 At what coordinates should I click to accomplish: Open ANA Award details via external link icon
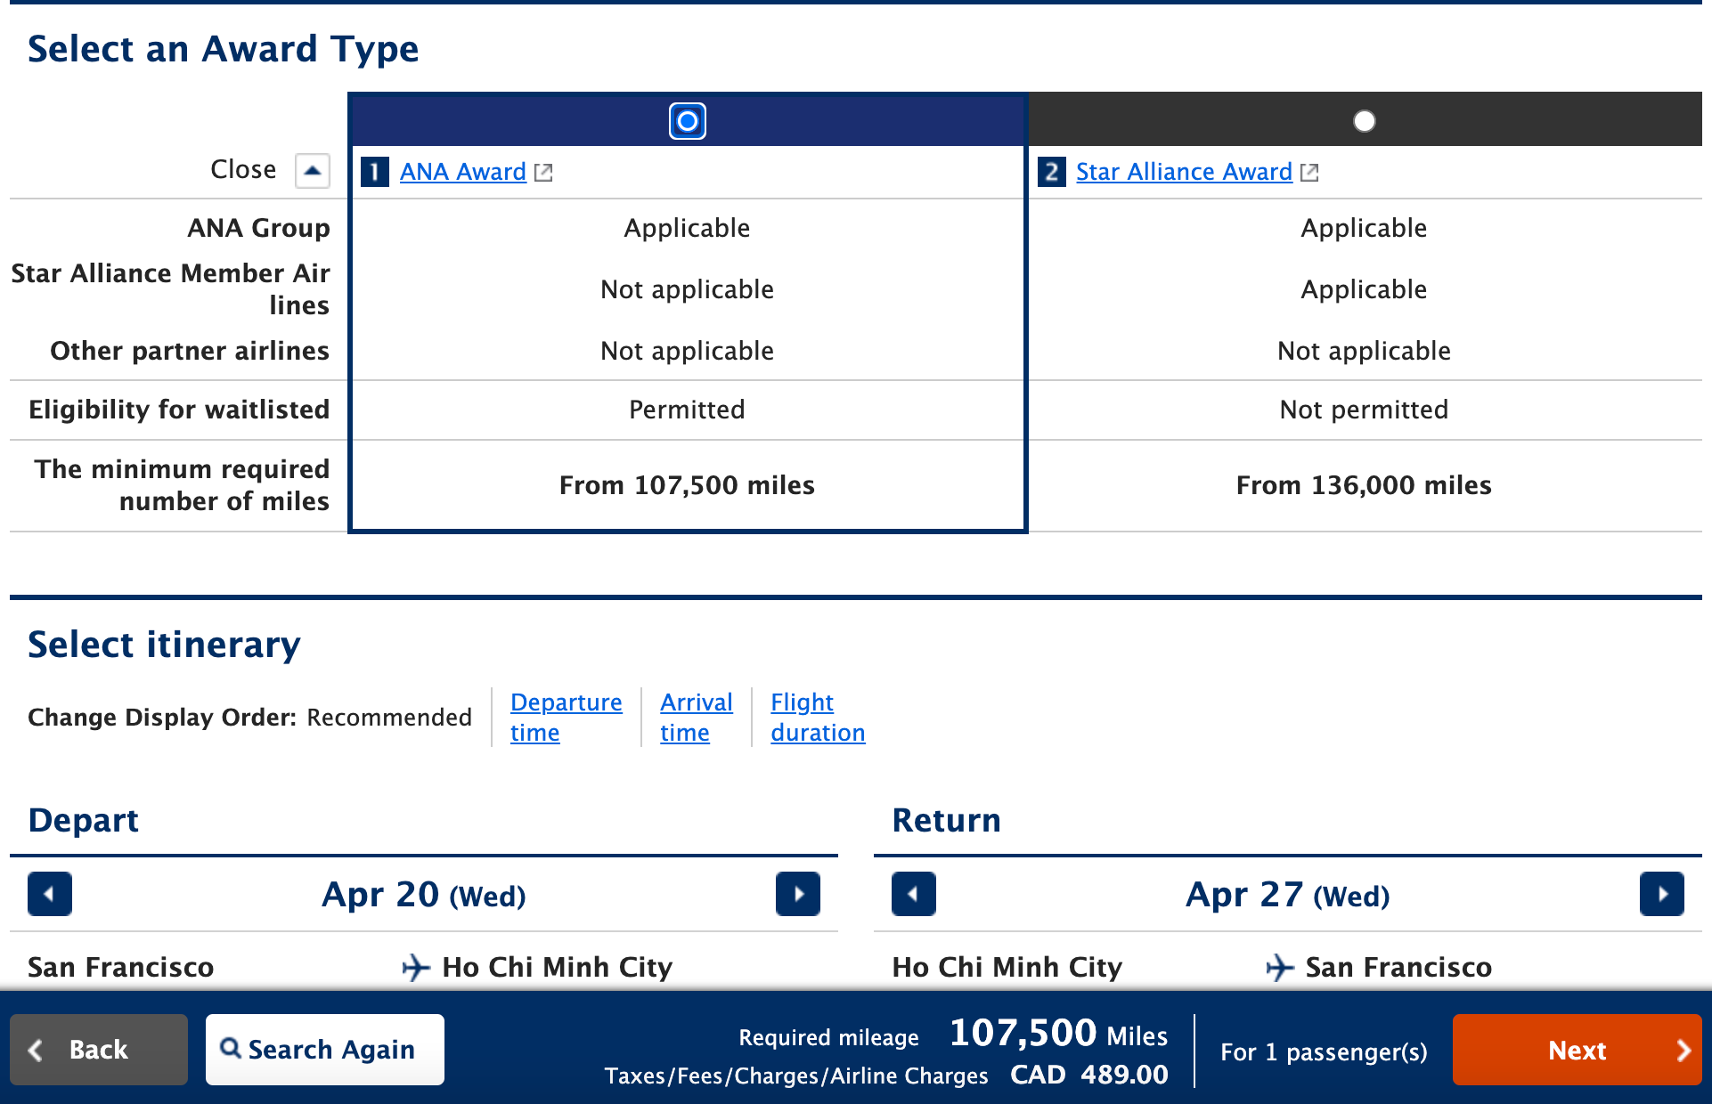[x=544, y=172]
